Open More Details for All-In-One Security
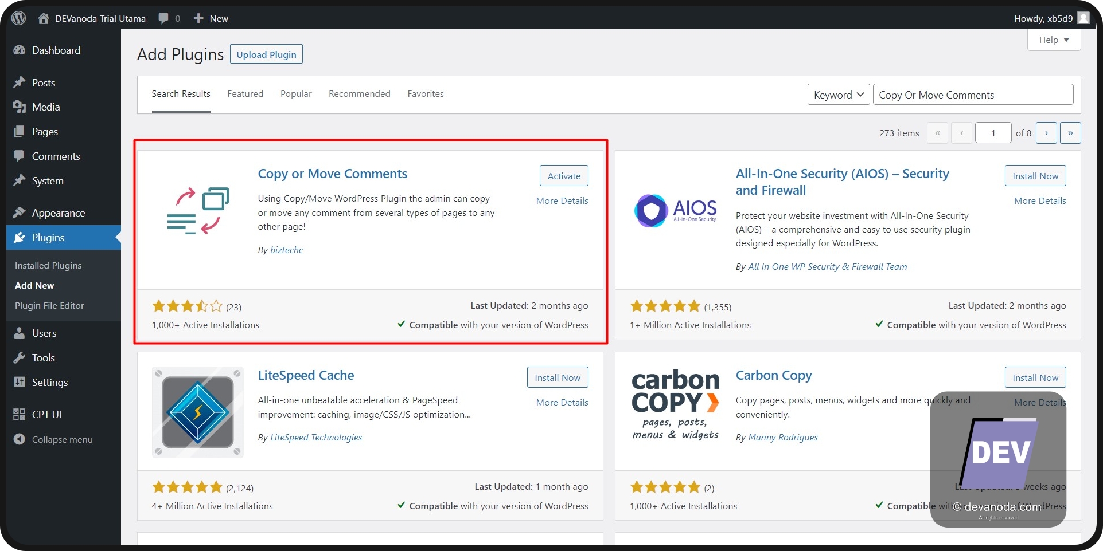This screenshot has height=551, width=1103. pyautogui.click(x=1040, y=201)
